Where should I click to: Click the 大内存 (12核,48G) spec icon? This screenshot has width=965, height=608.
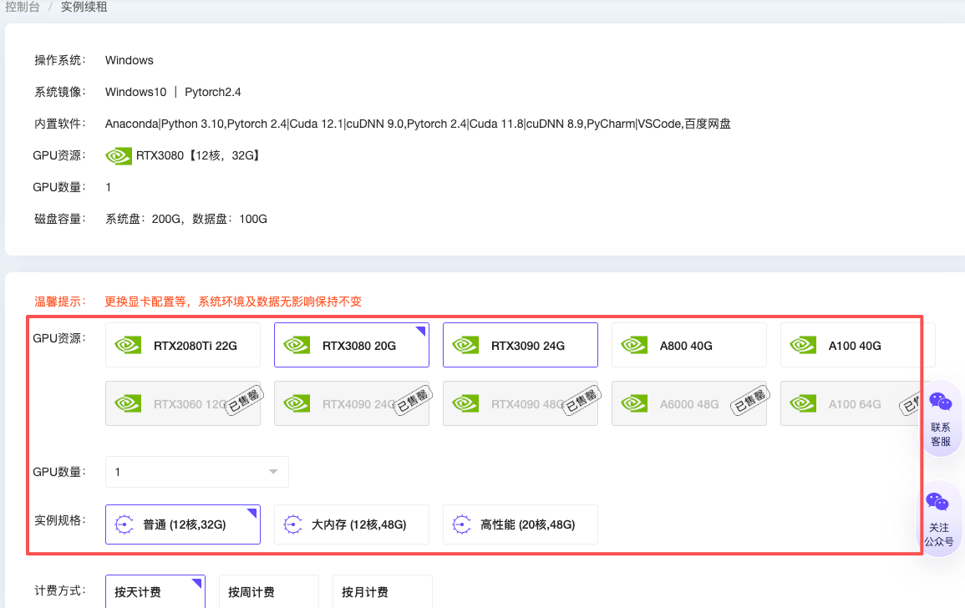coord(293,524)
